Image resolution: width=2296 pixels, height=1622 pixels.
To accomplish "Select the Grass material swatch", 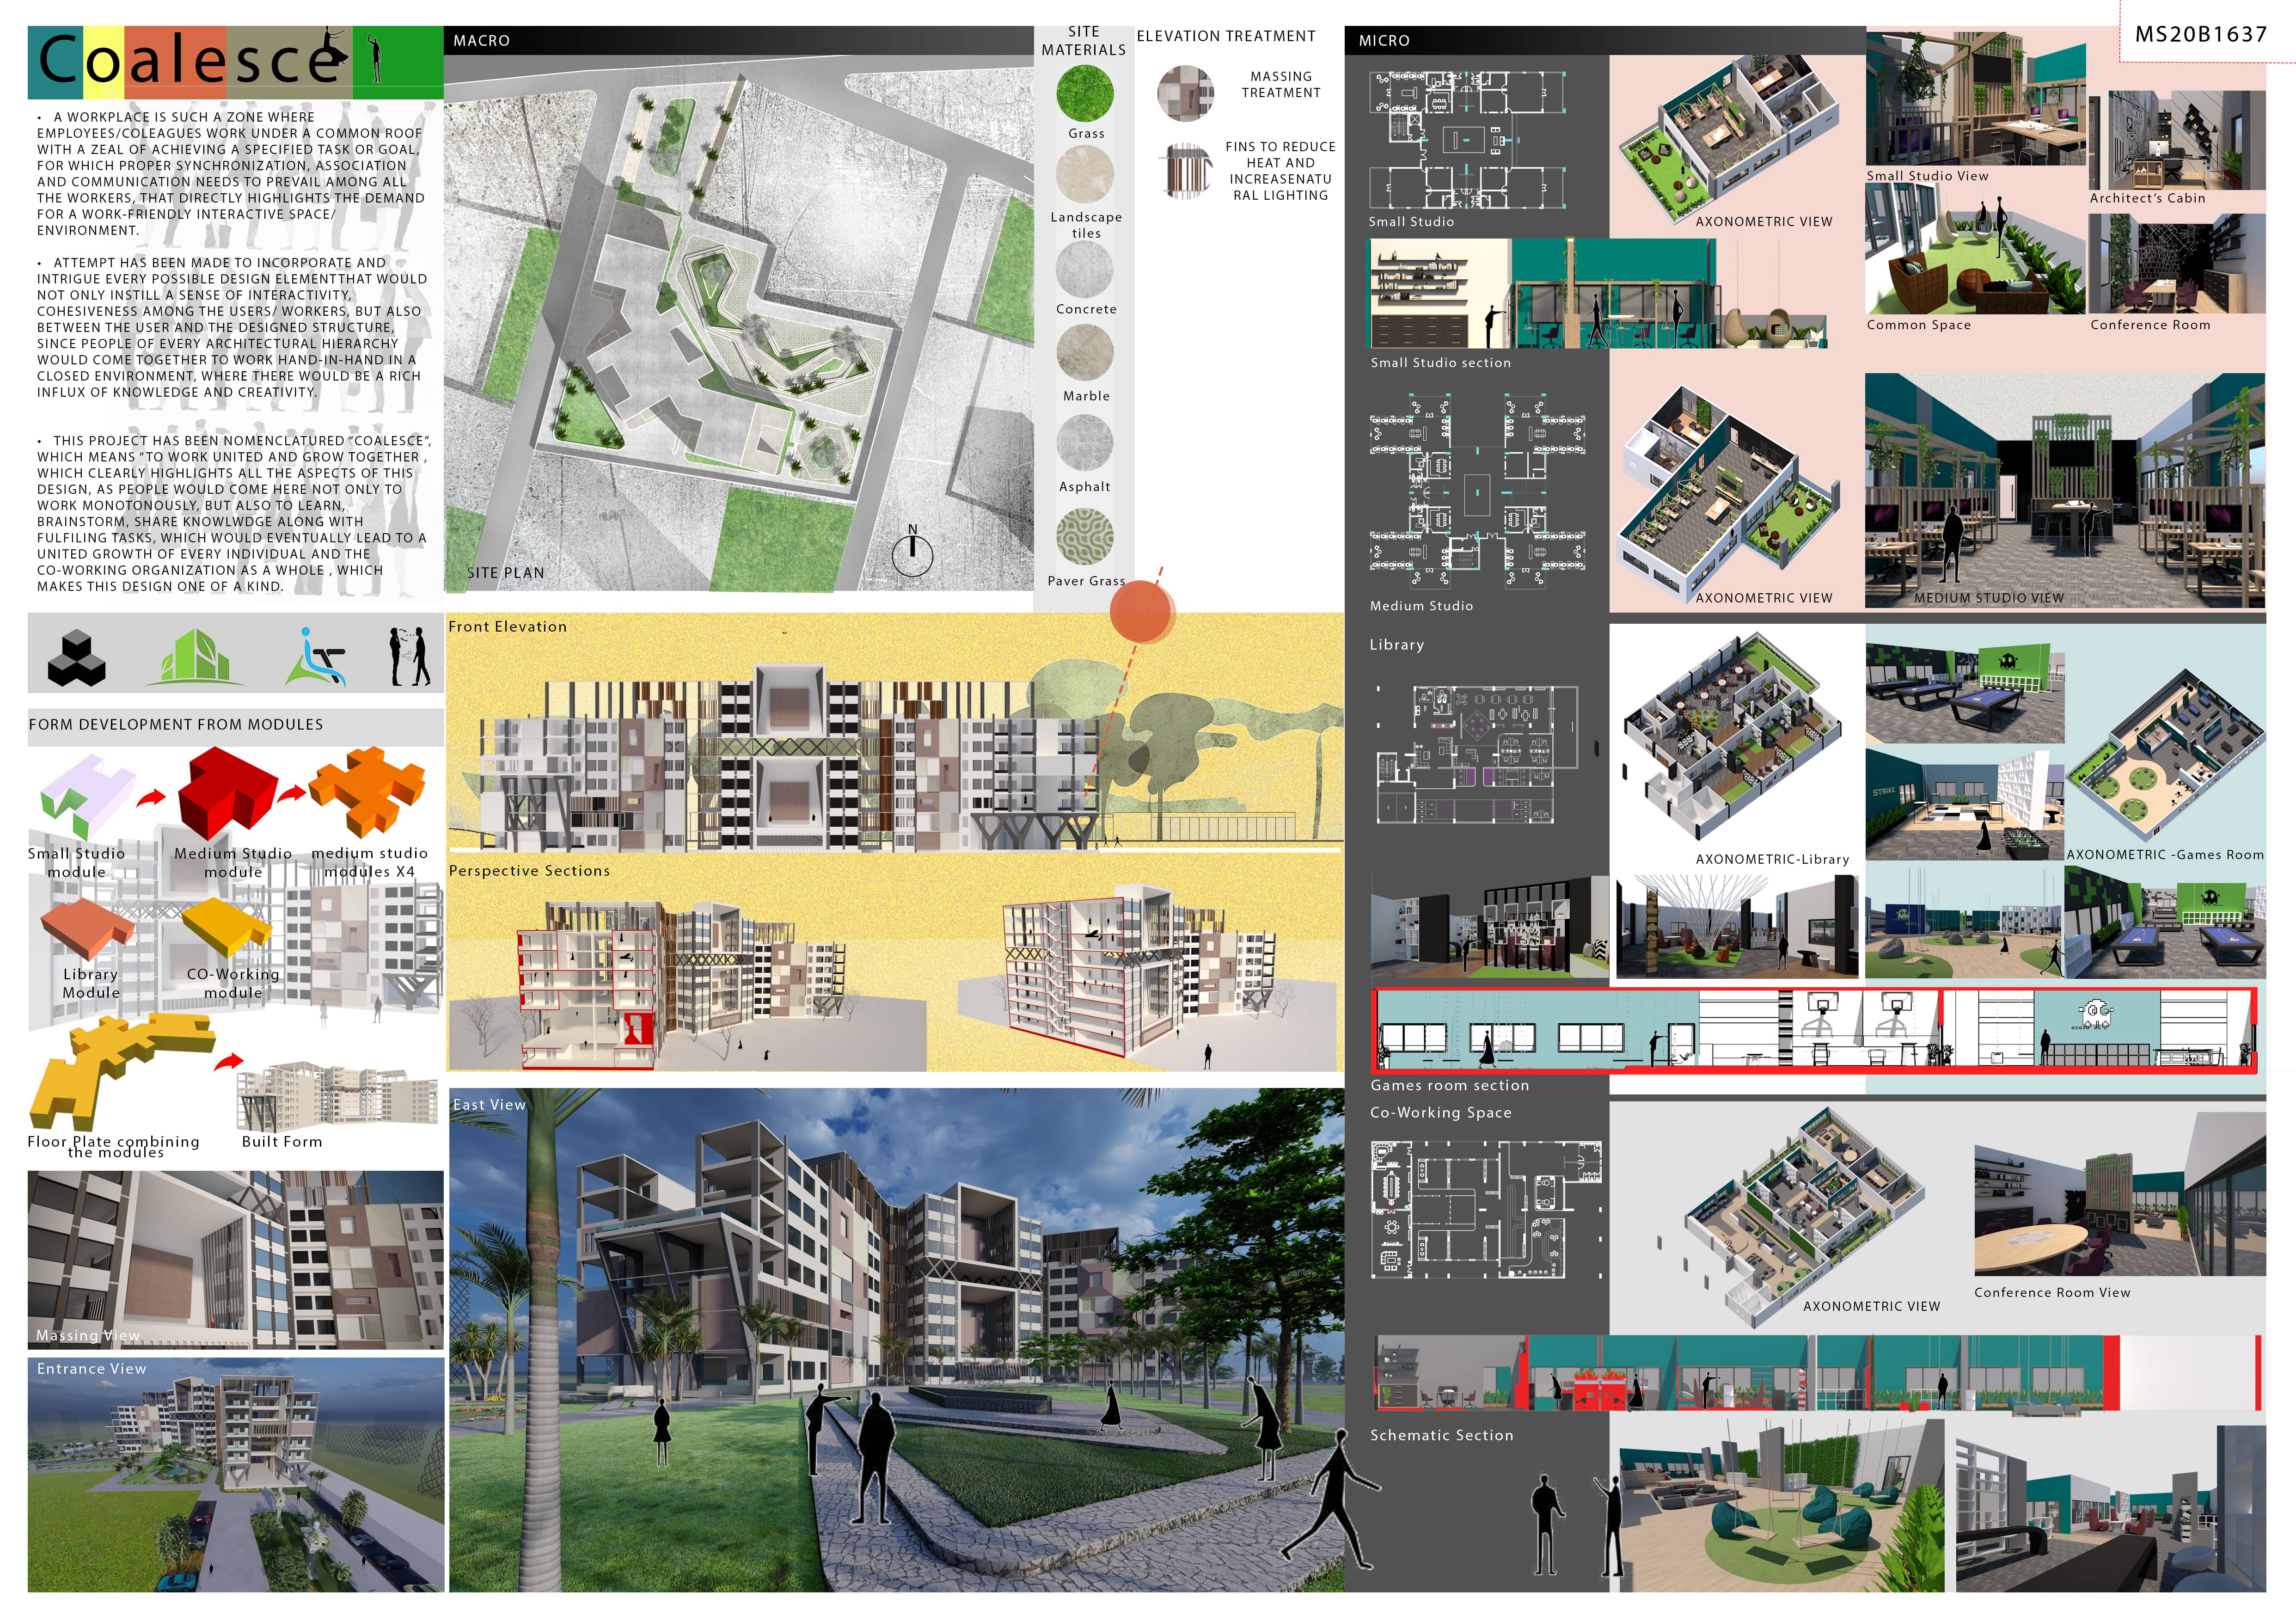I will tap(1085, 93).
